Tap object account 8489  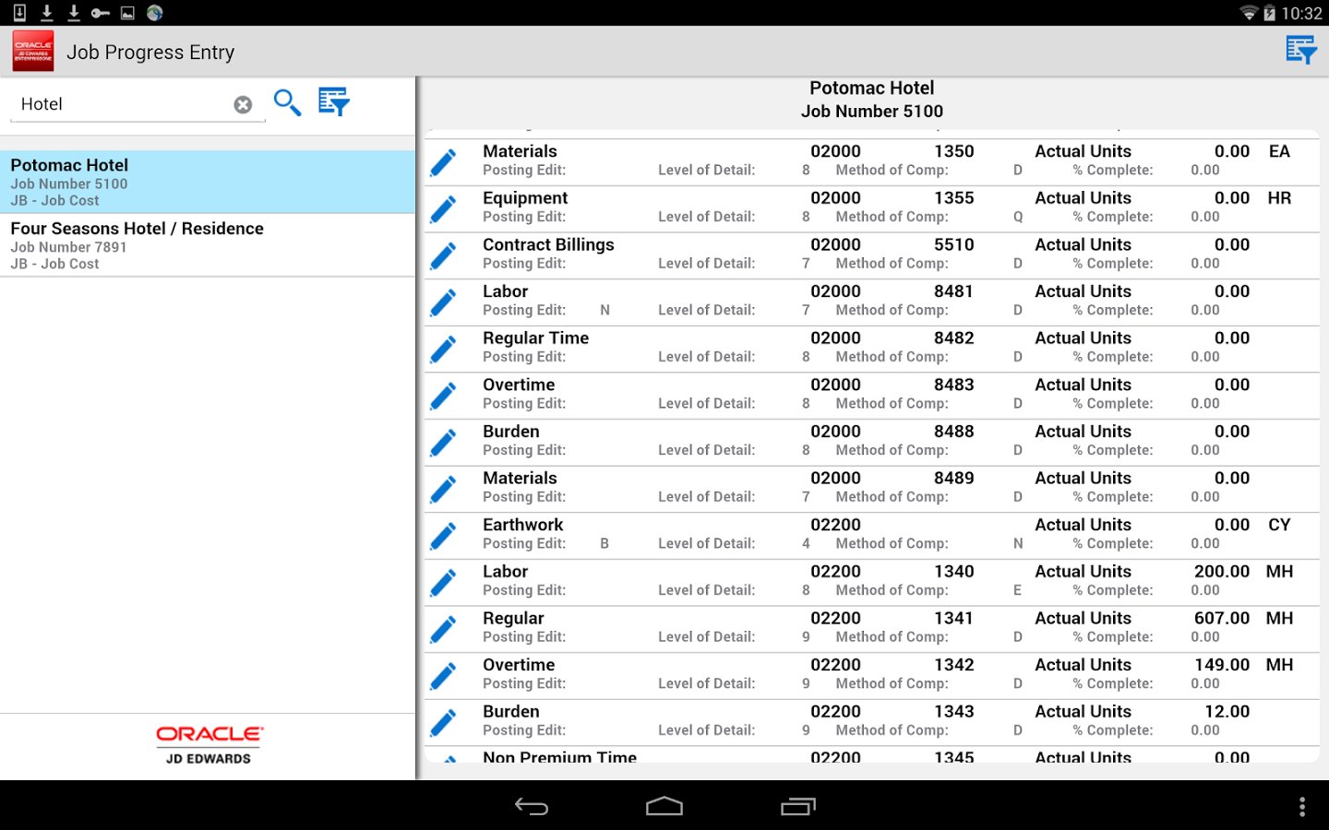tap(954, 478)
